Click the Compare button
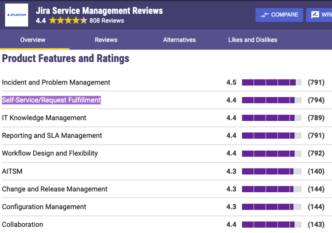Viewport: 332px width, 233px height. (x=279, y=15)
